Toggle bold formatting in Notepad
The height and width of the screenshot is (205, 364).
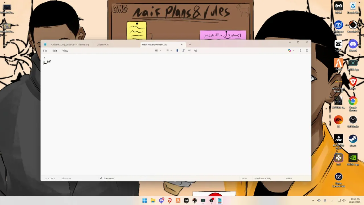click(177, 51)
